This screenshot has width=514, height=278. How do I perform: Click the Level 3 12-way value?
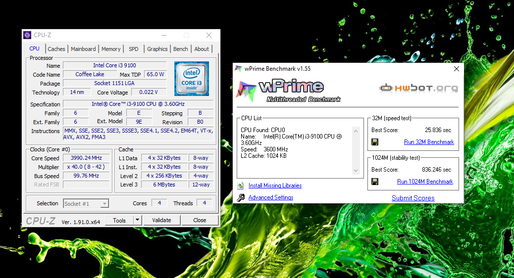[x=201, y=185]
